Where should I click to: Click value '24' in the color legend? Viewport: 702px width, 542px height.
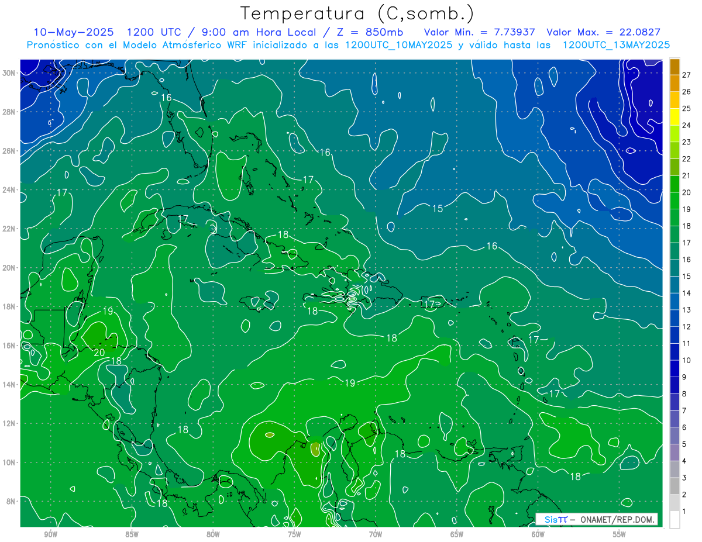(x=687, y=125)
